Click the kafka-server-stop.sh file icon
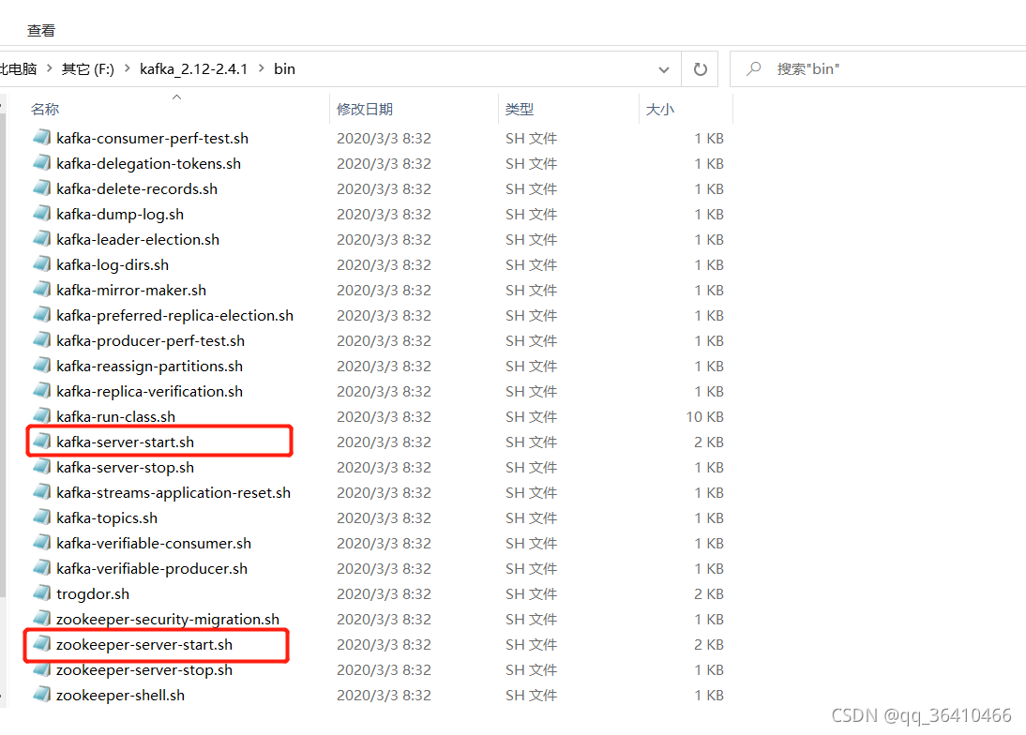Screen dimensions: 1026x735 pos(42,467)
